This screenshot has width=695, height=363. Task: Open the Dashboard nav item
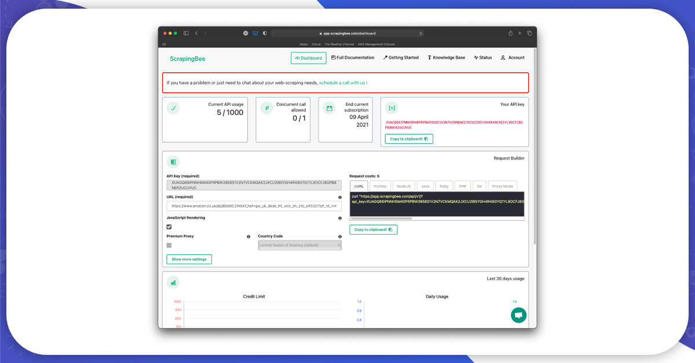coord(309,58)
